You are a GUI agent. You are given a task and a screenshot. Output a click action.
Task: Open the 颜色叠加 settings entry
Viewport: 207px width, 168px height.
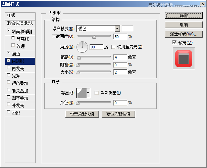pyautogui.click(x=20, y=83)
